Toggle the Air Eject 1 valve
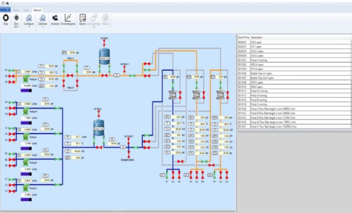This screenshot has width=352, height=213. click(125, 69)
